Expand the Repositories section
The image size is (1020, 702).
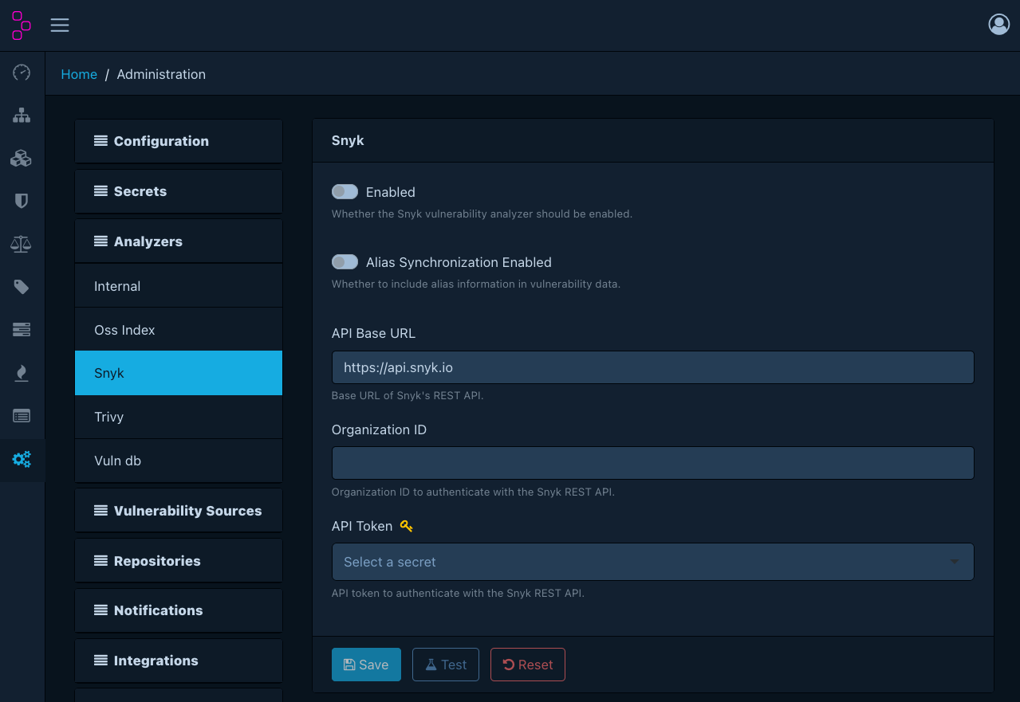pyautogui.click(x=178, y=560)
